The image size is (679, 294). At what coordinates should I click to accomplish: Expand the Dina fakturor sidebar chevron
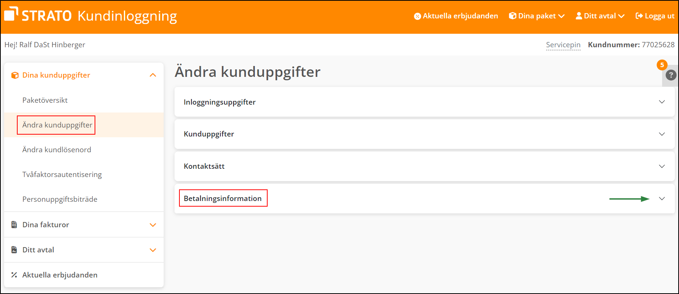[x=153, y=225]
